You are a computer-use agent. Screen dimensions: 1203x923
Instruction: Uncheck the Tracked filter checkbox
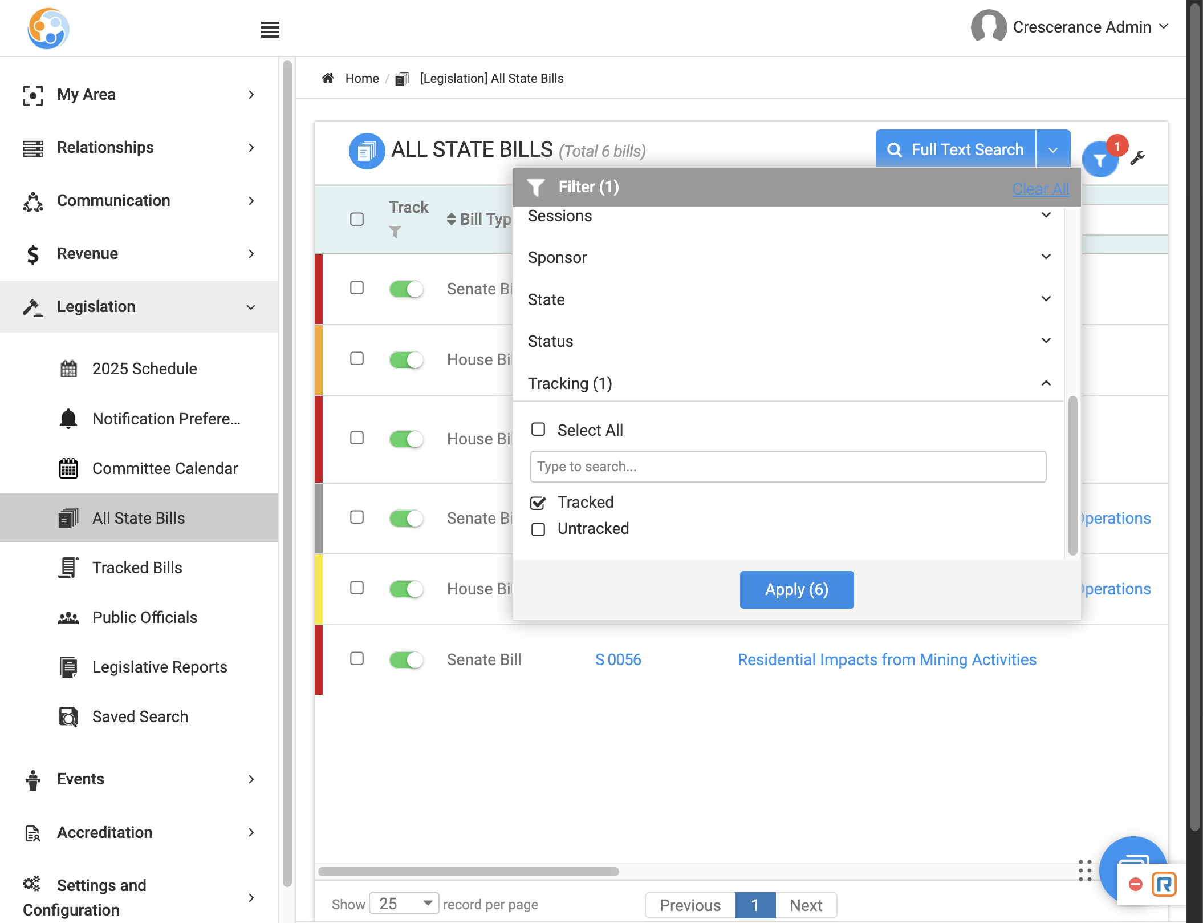(538, 503)
